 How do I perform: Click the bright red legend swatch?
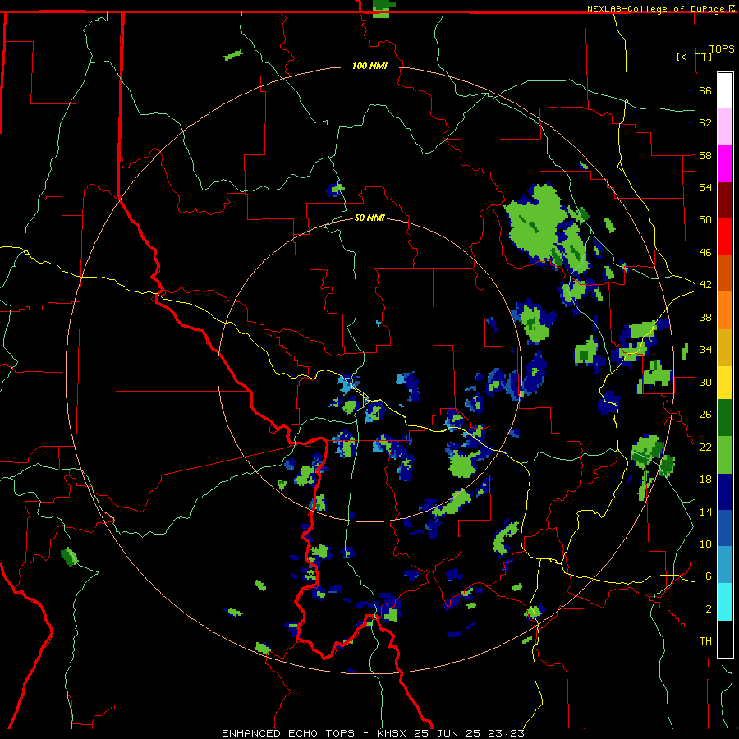coord(725,236)
